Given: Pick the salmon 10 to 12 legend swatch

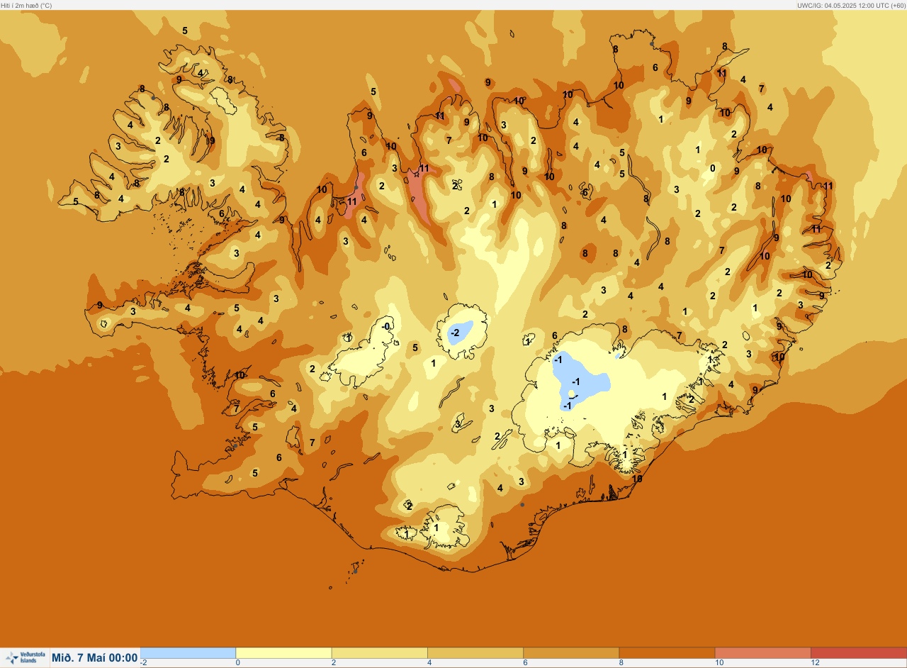Looking at the screenshot, I should (x=762, y=653).
